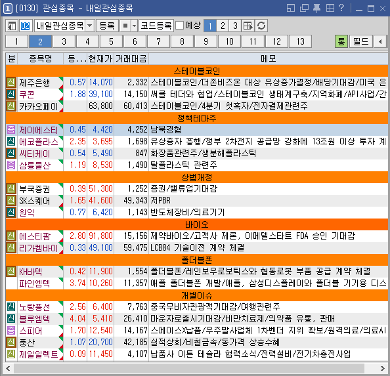Click the 신 badge beside 제주은행
The image size is (390, 376).
point(11,82)
